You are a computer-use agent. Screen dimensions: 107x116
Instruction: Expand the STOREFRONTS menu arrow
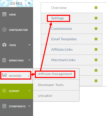[29, 106]
